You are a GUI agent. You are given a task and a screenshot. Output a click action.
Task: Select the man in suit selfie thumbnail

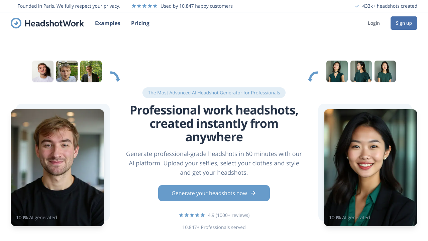point(91,71)
